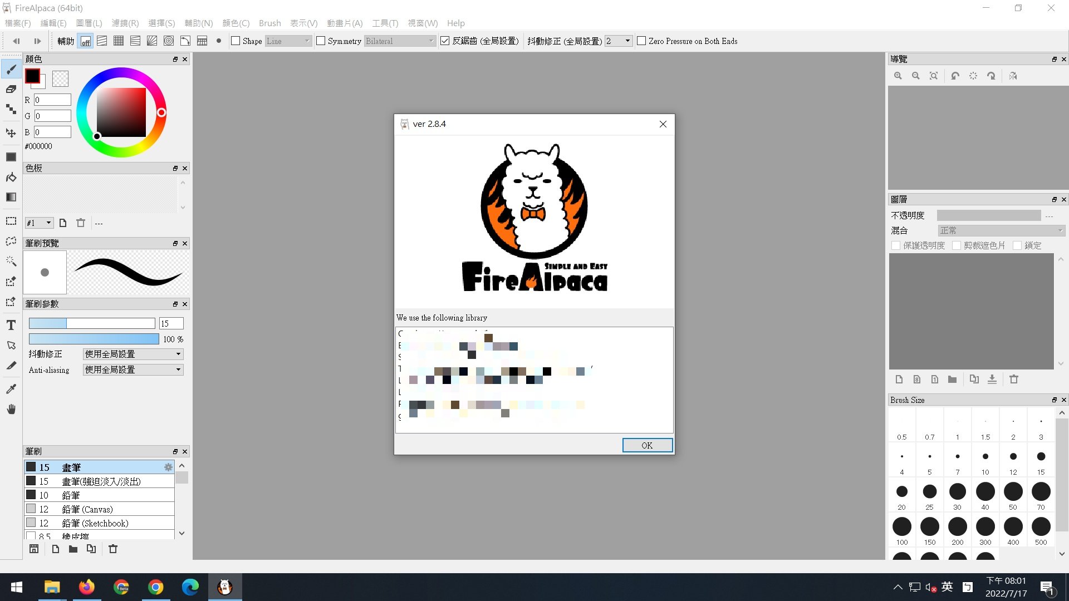
Task: Open the 濾鏡(R) menu
Action: pyautogui.click(x=125, y=23)
